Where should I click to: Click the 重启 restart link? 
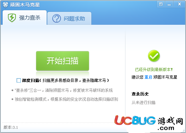[x=148, y=77]
